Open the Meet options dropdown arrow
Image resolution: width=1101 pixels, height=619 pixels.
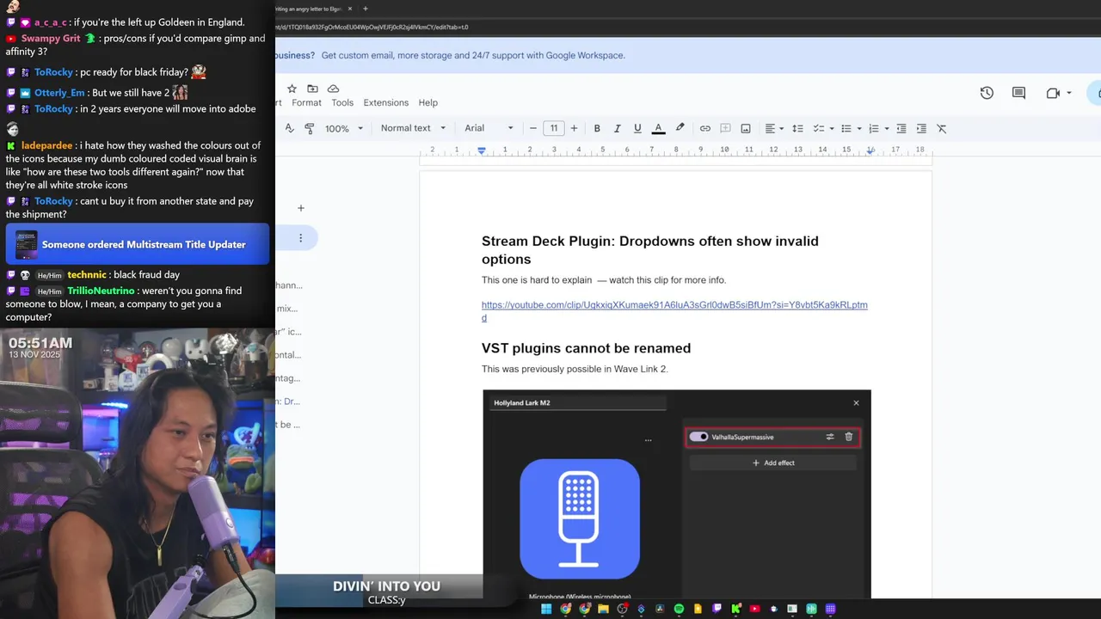(x=1069, y=93)
